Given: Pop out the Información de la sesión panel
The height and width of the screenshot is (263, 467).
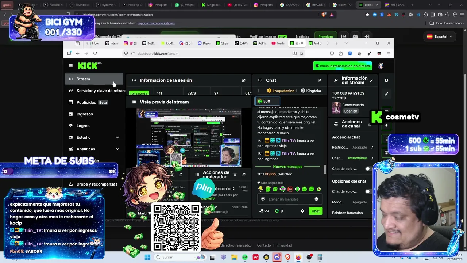Looking at the screenshot, I should point(244,80).
